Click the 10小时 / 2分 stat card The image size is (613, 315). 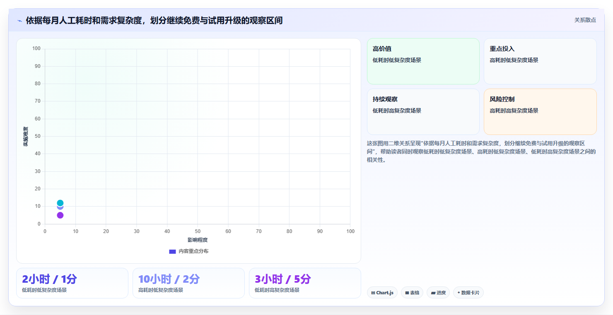188,283
